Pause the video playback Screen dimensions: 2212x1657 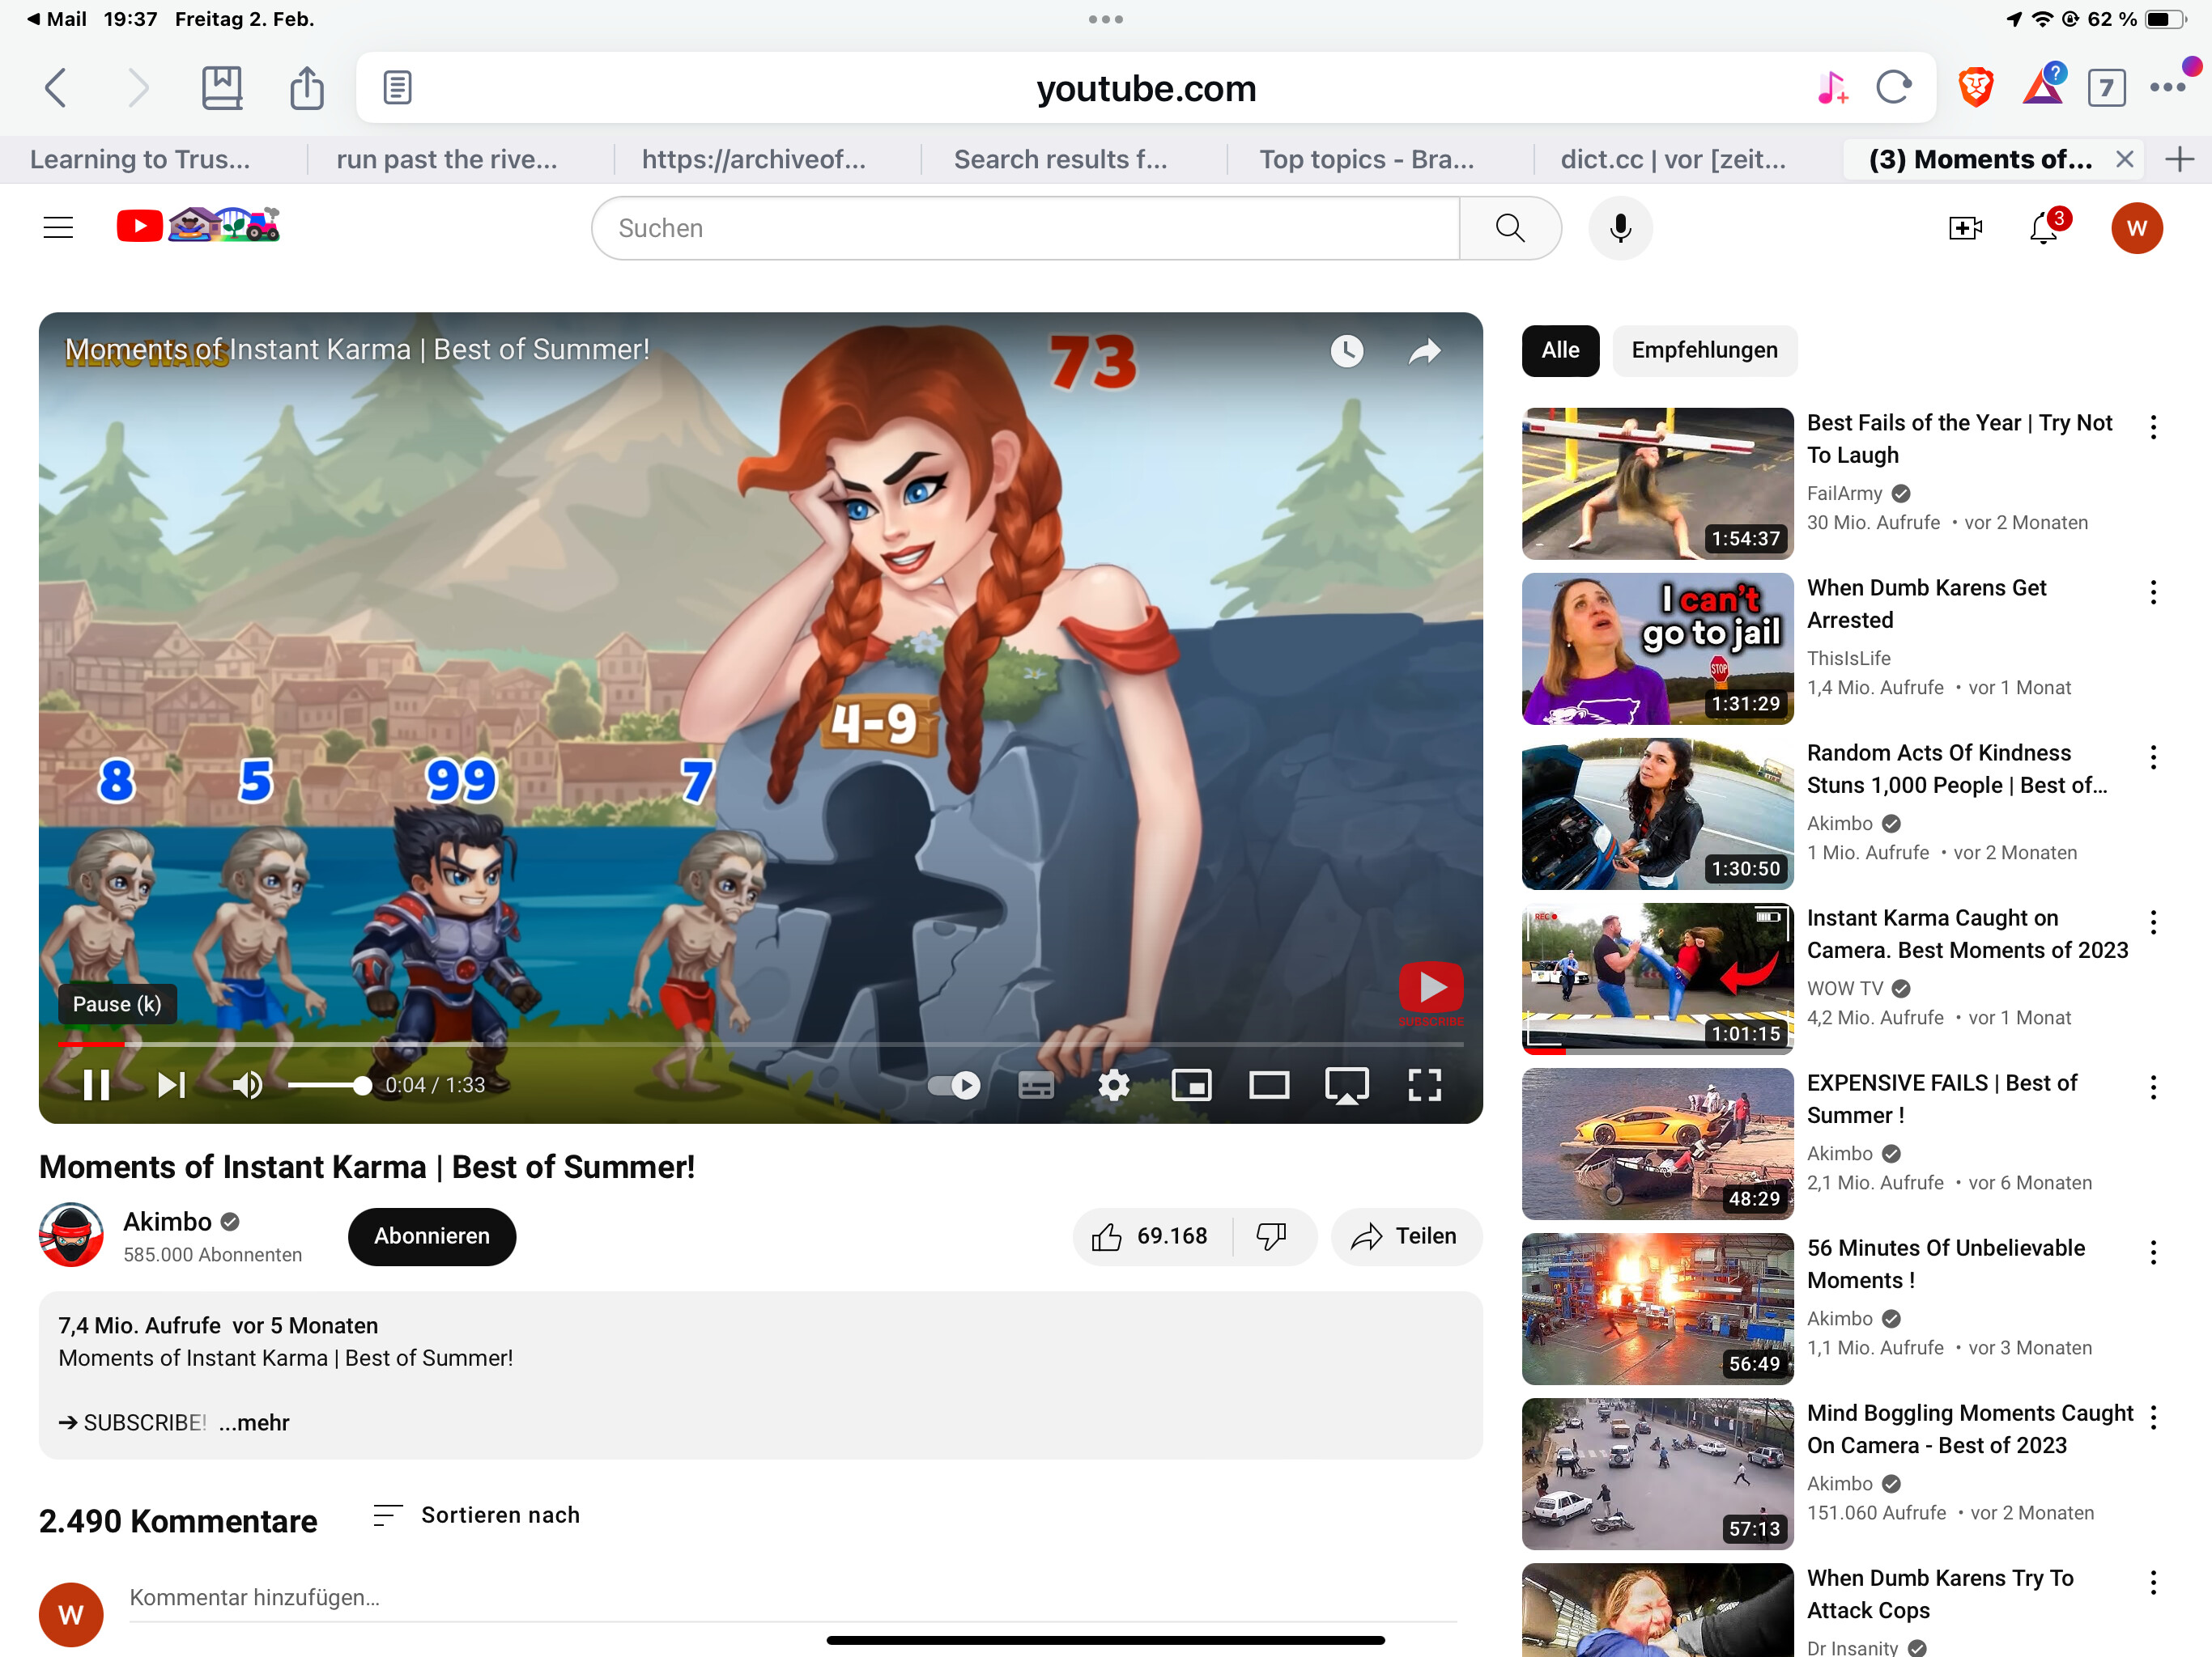click(96, 1085)
